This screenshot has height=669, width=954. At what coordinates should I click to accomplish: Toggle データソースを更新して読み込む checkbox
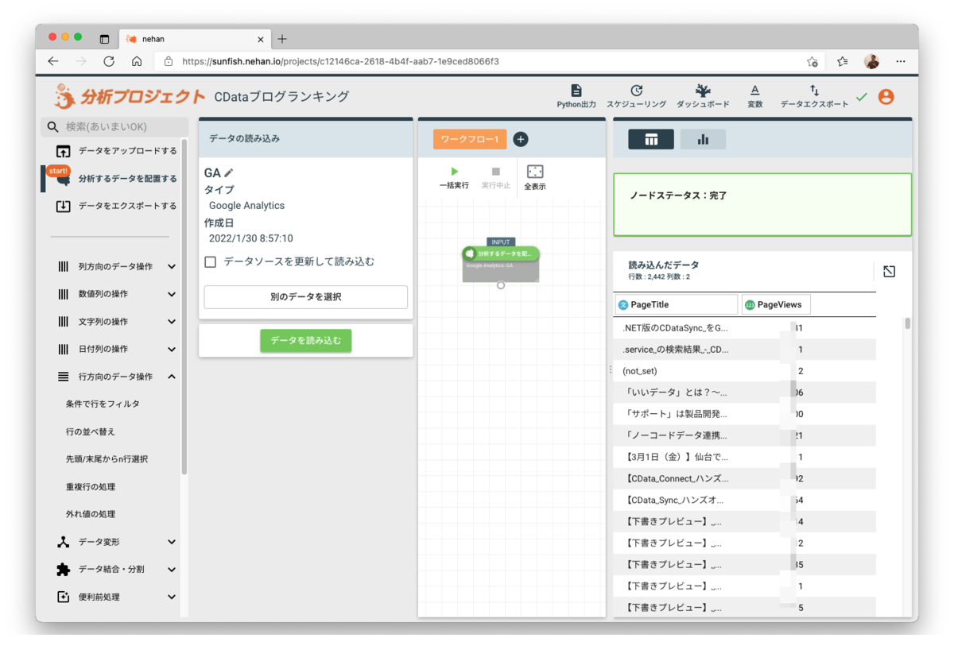(211, 261)
